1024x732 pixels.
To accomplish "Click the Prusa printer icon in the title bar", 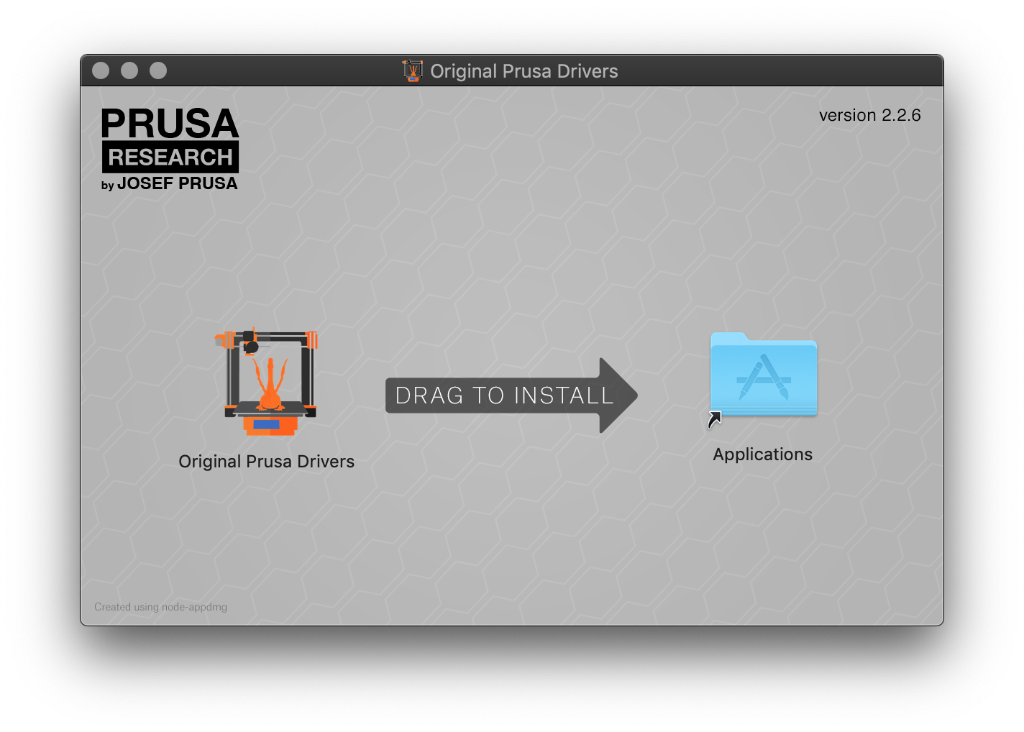I will click(x=412, y=70).
